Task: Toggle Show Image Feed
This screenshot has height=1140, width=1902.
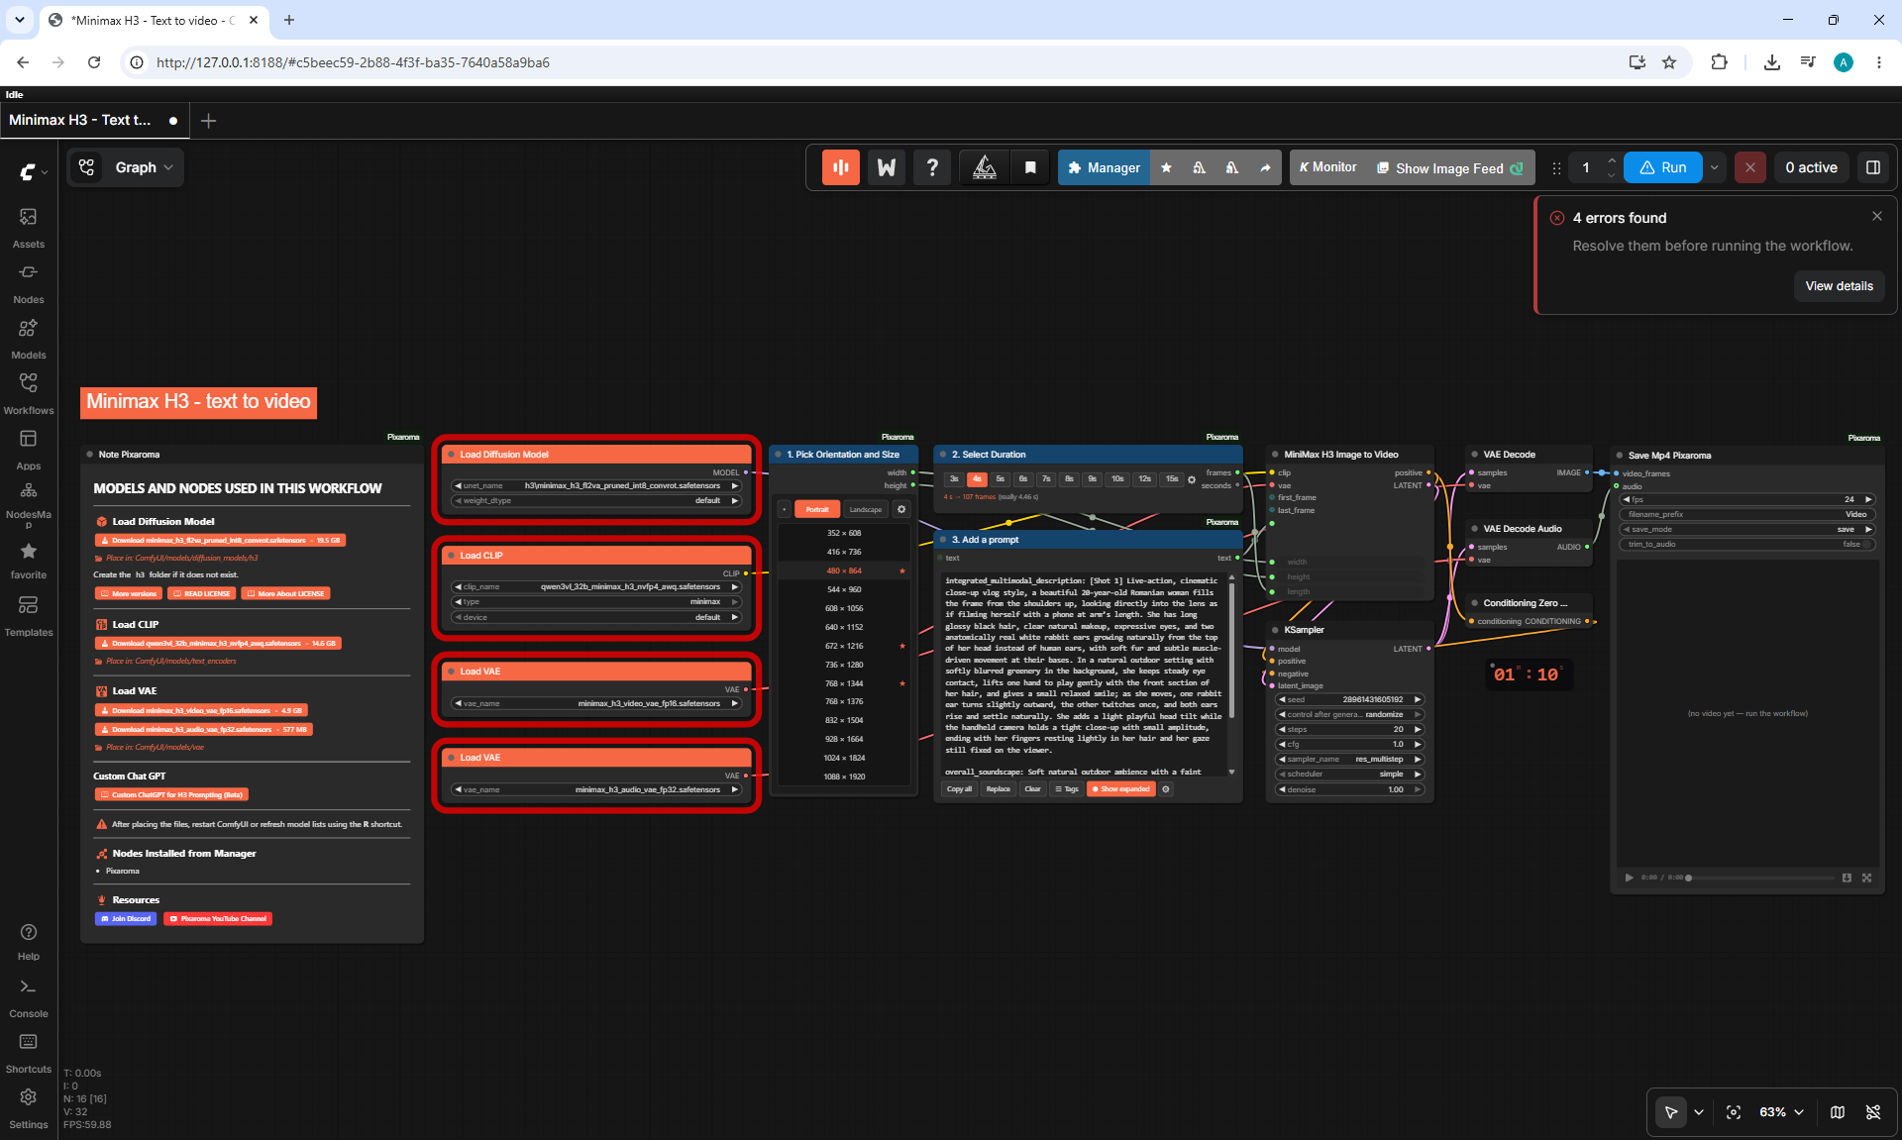Action: 1449,168
